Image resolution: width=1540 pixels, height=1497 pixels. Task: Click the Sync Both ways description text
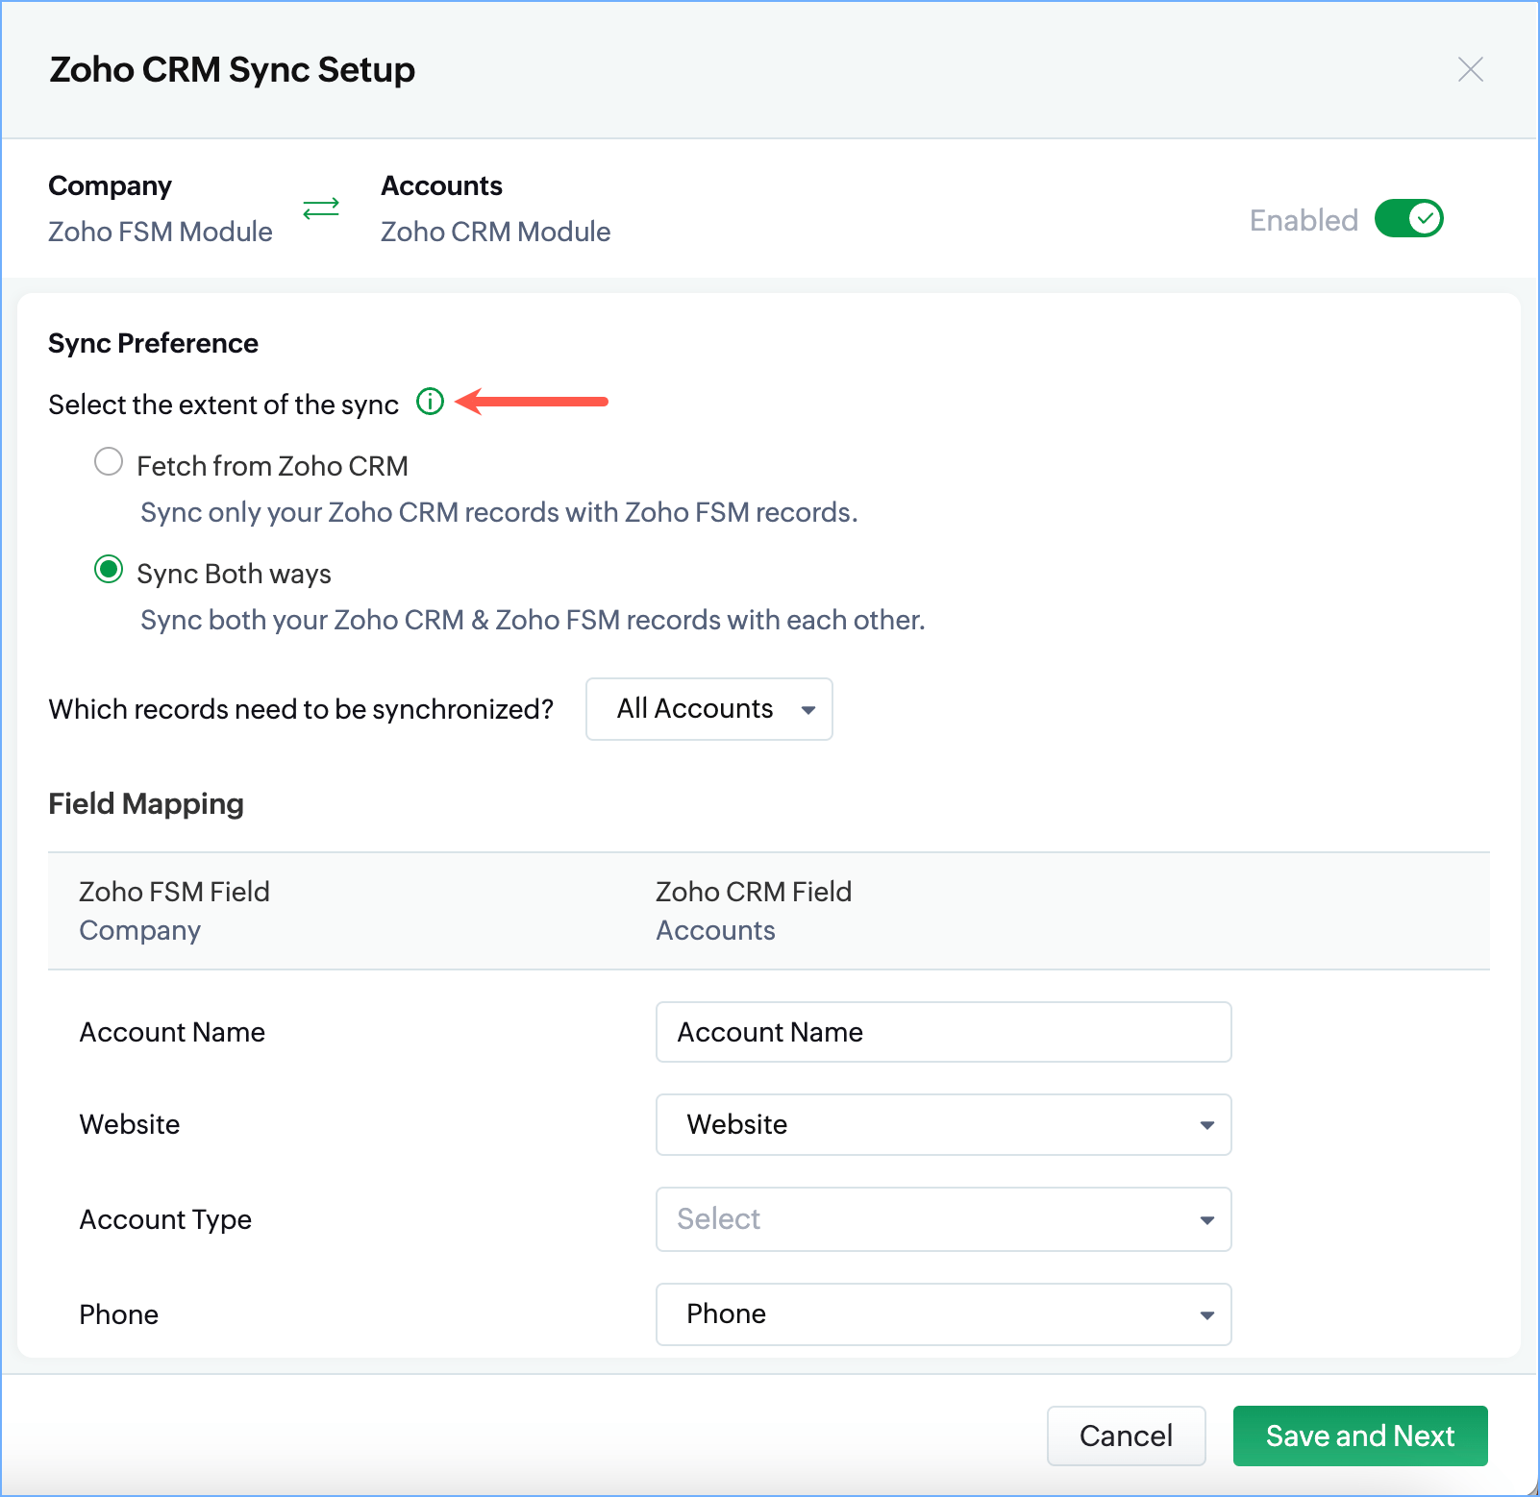(x=533, y=620)
